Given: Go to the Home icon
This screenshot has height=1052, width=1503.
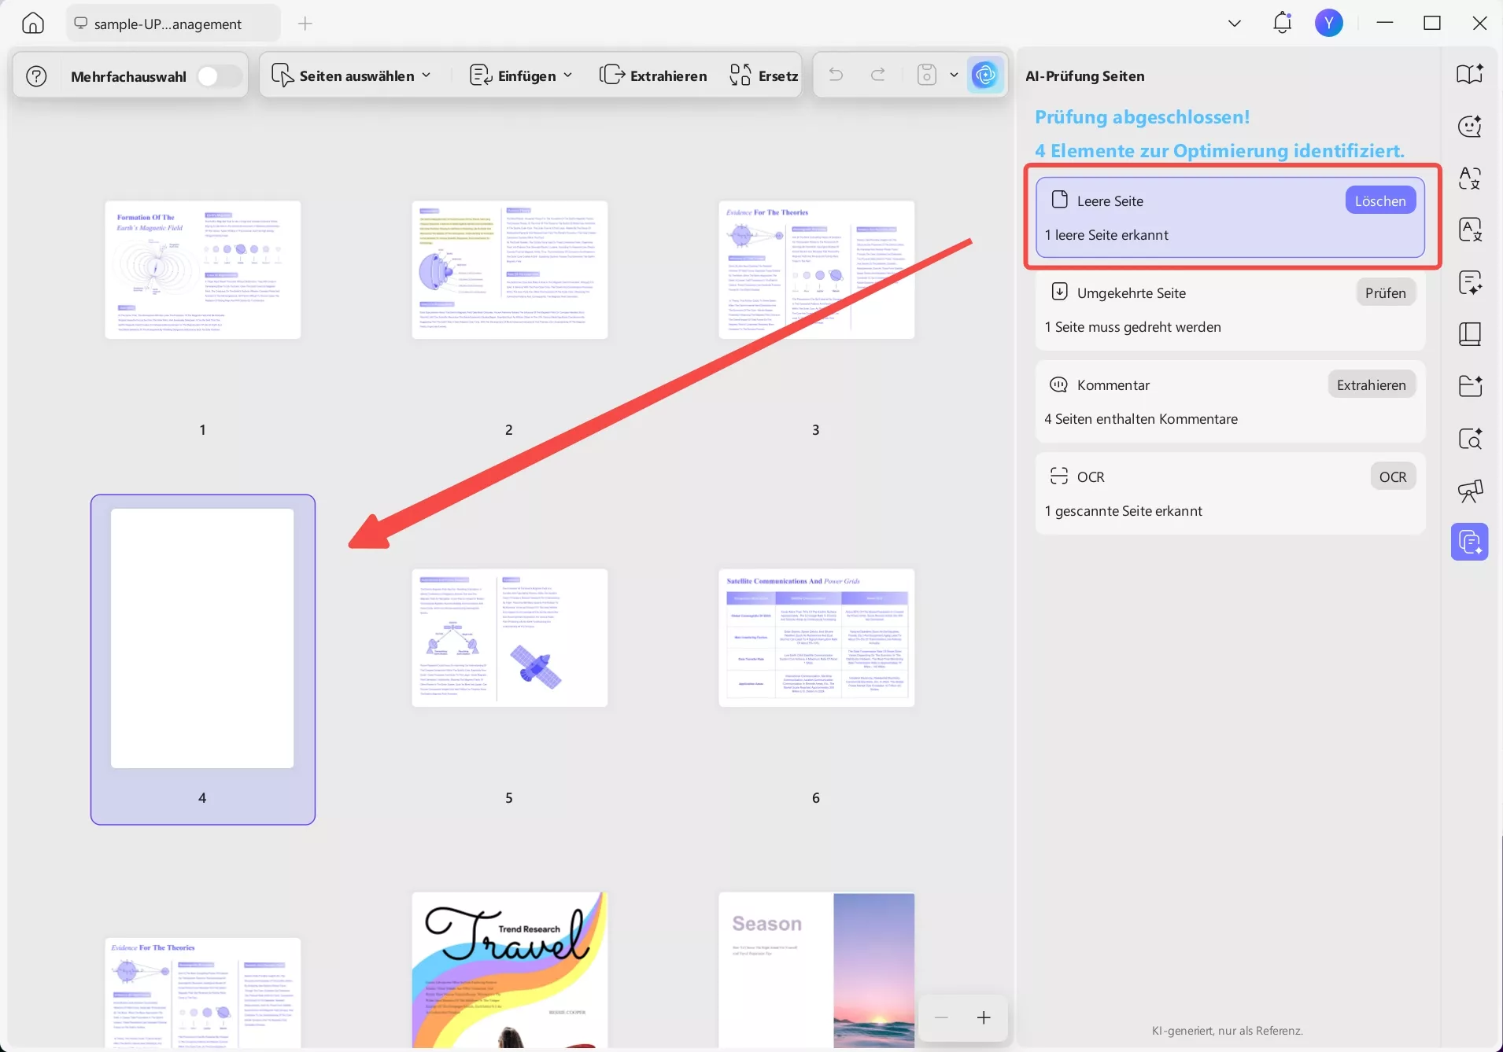Looking at the screenshot, I should tap(33, 24).
